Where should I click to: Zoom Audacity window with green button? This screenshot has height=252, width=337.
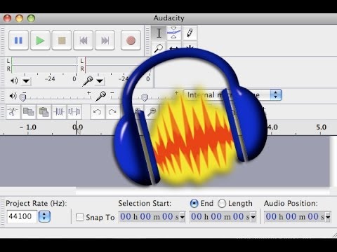tap(31, 18)
